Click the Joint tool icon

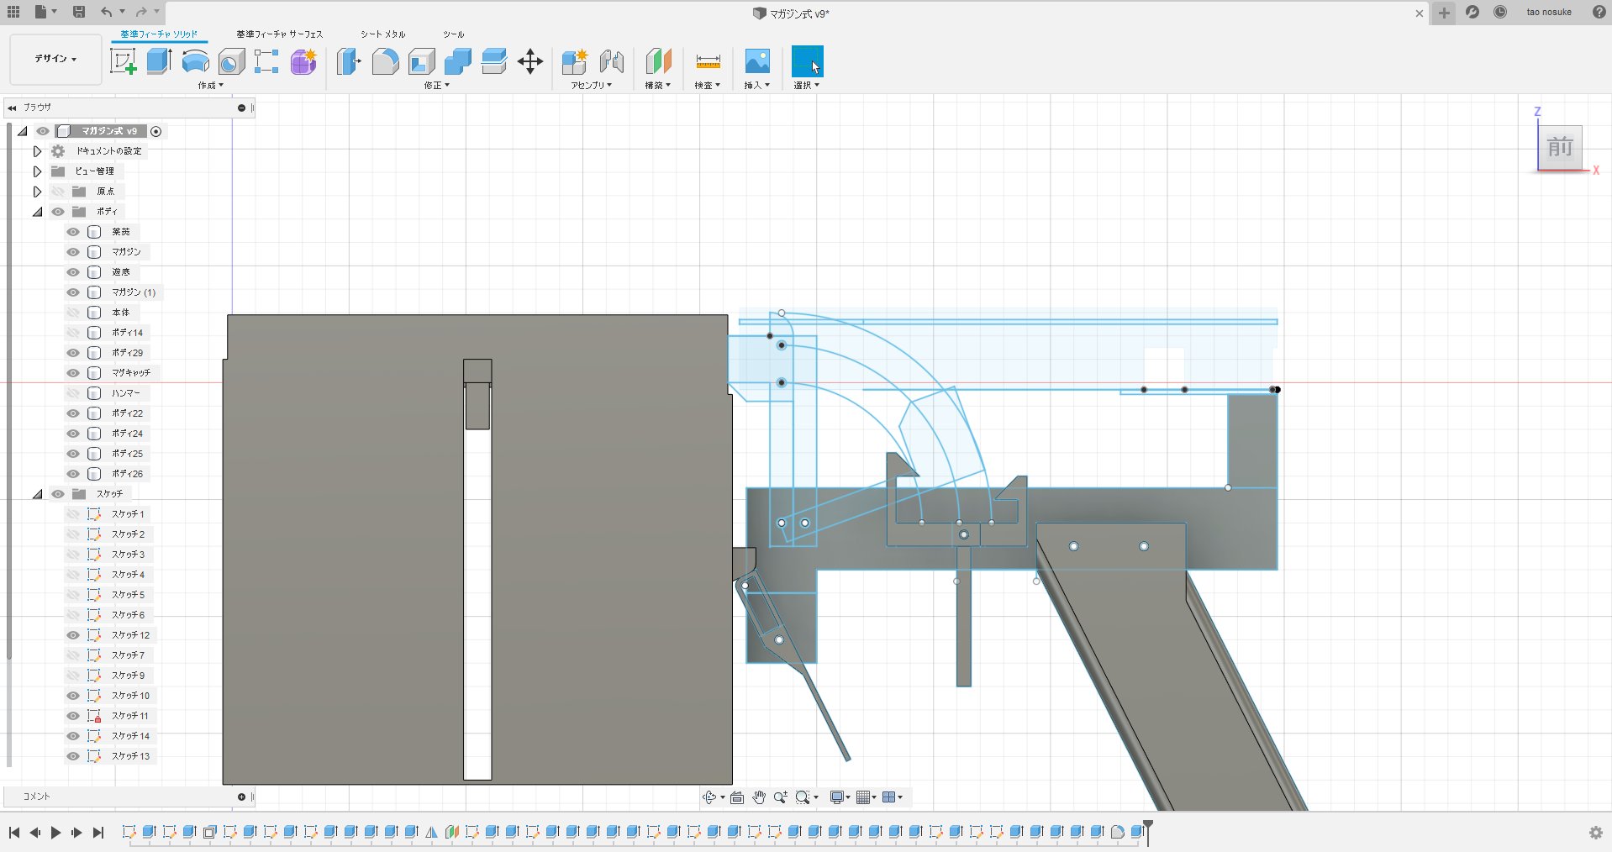tap(611, 61)
